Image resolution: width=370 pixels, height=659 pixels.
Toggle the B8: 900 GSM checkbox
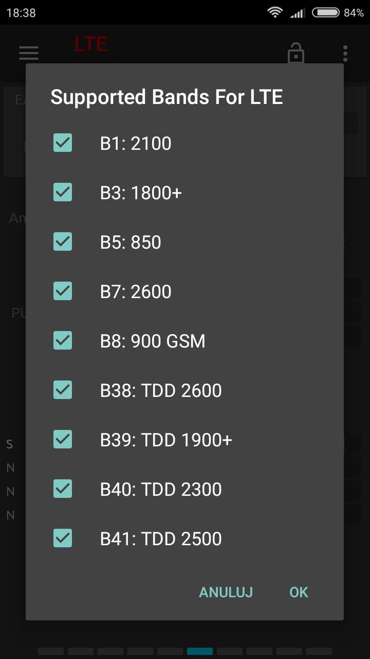click(x=63, y=341)
